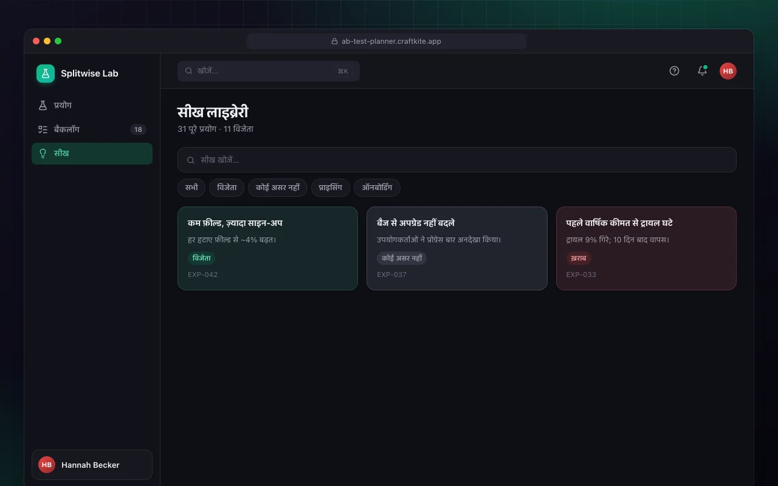Open notifications bell icon
The height and width of the screenshot is (486, 778).
(x=702, y=71)
